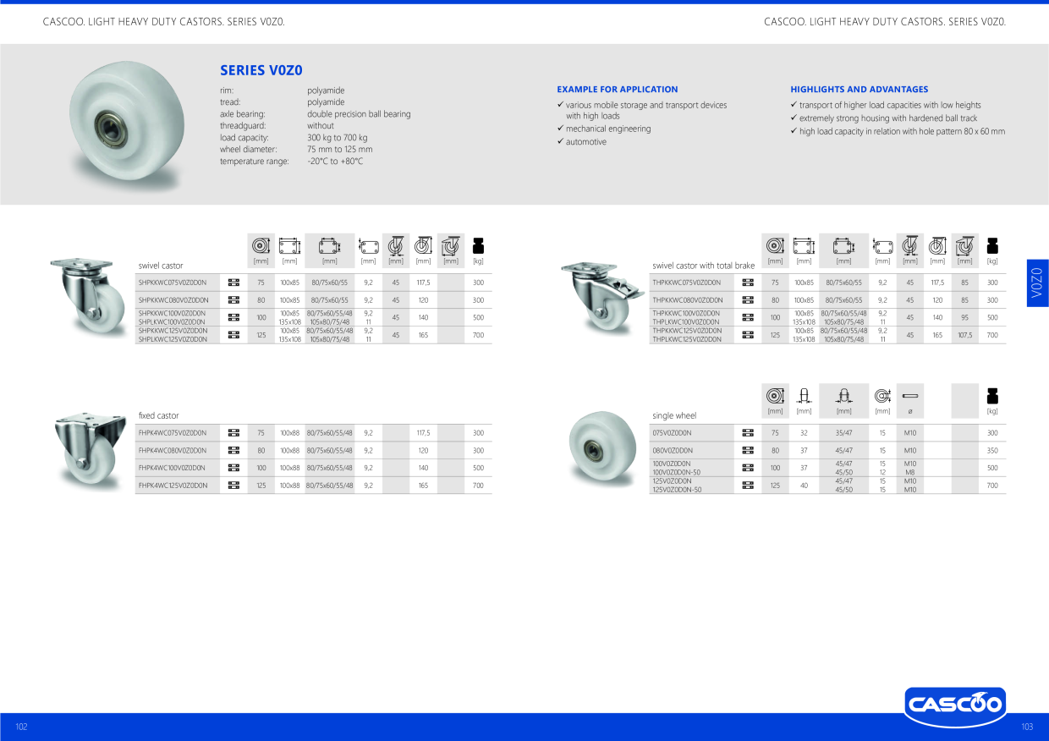This screenshot has width=1049, height=741.
Task: Click hub length icon in single wheel table
Action: pos(843,396)
